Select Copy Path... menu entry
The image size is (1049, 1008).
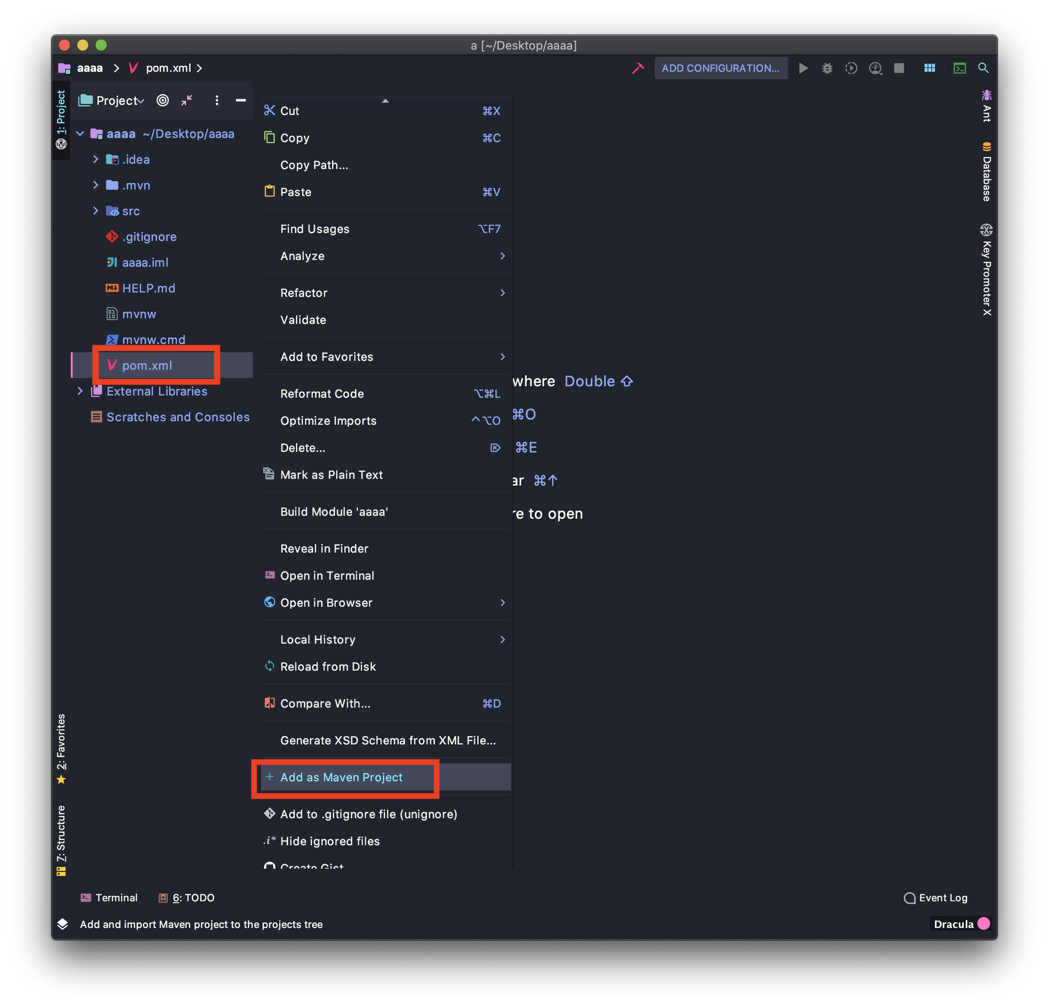385,165
